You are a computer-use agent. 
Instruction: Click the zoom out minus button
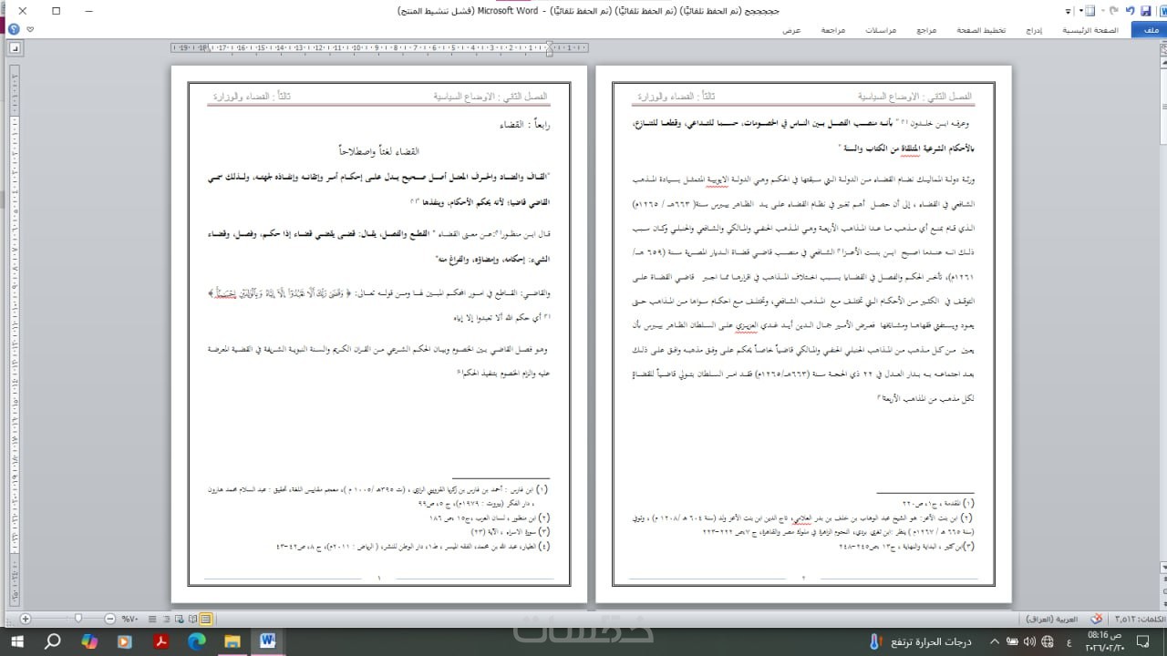[109, 619]
